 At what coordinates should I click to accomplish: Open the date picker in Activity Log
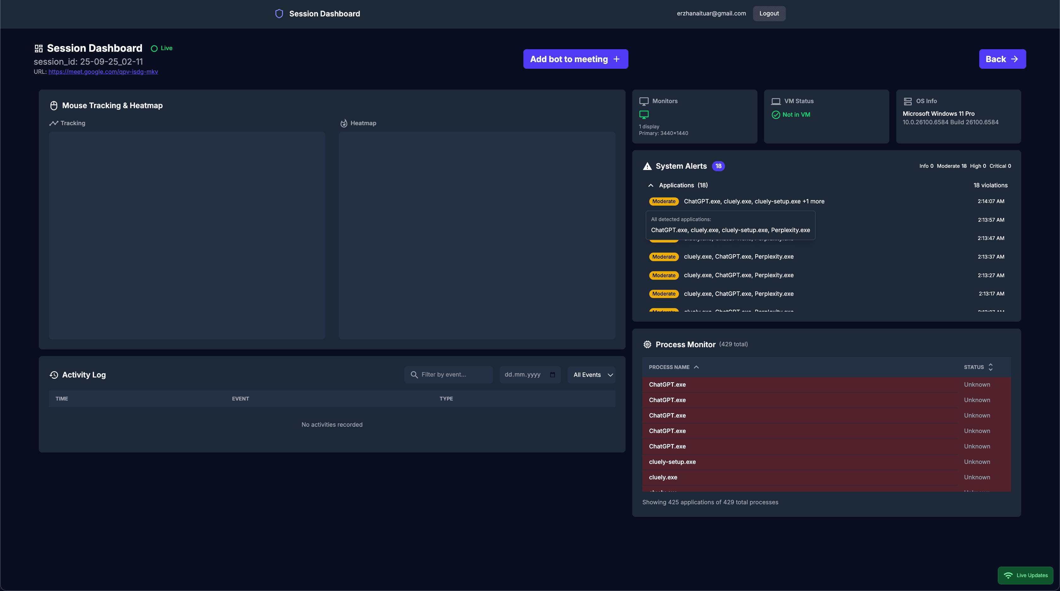tap(551, 375)
